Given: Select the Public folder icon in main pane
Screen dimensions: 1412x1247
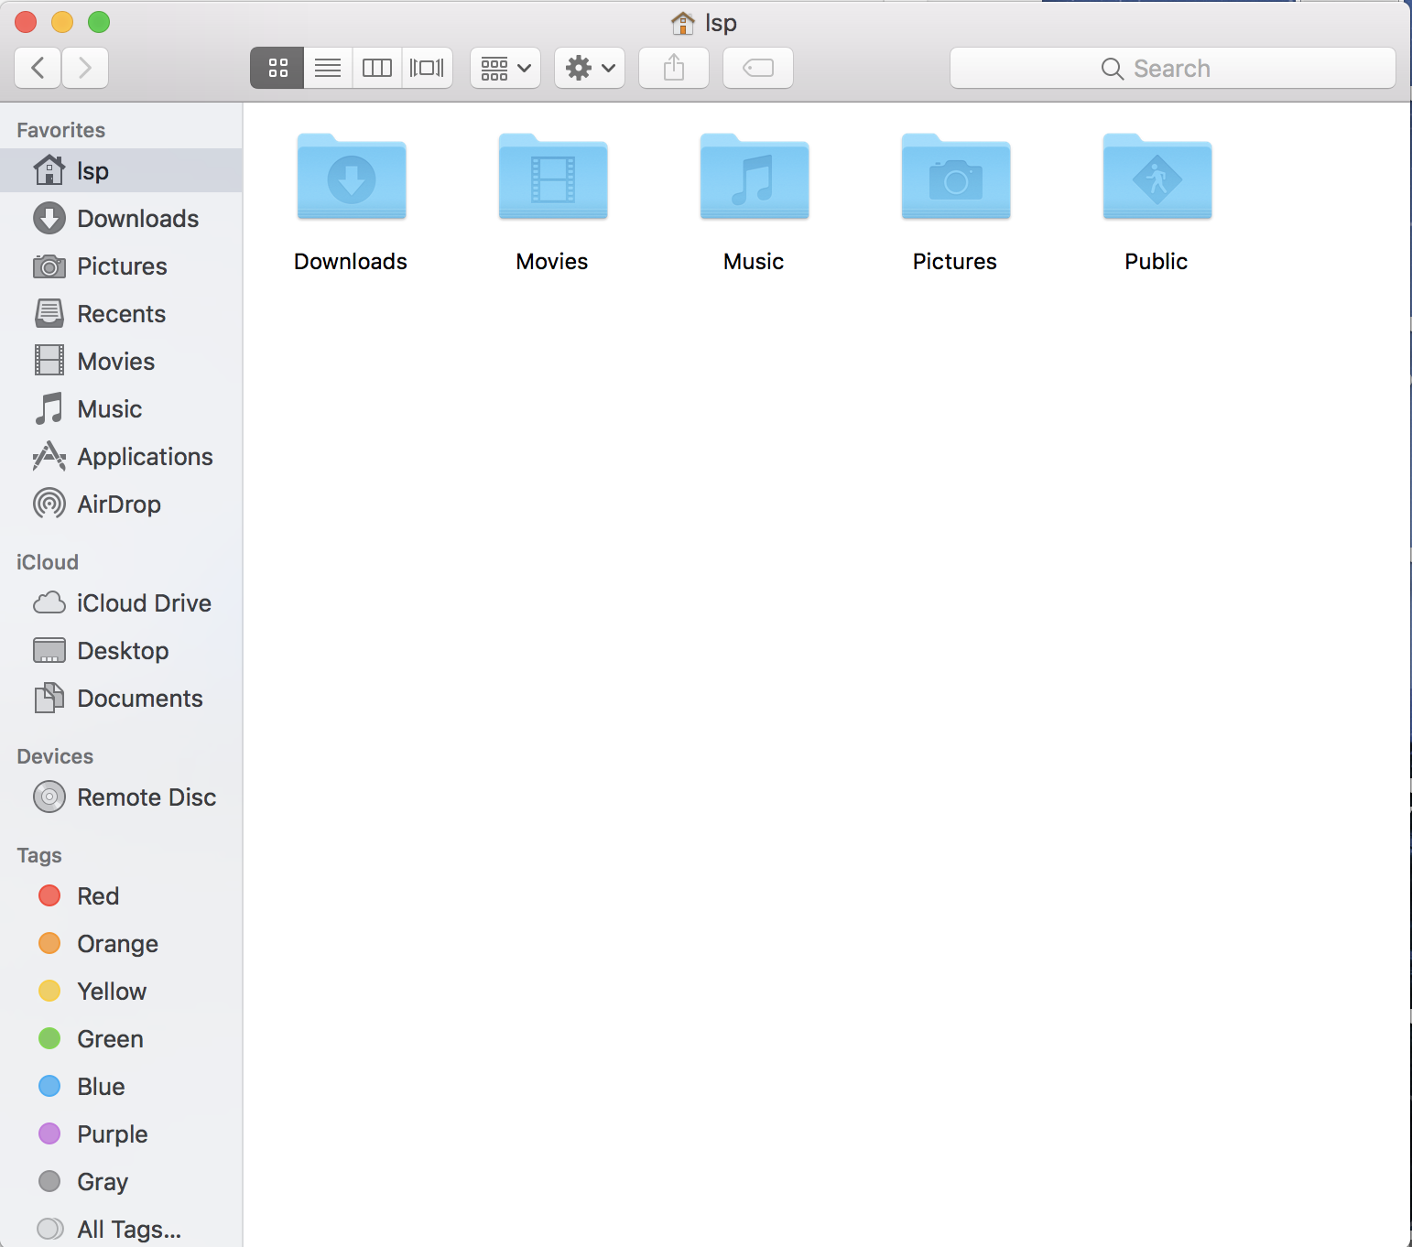Looking at the screenshot, I should [x=1157, y=177].
